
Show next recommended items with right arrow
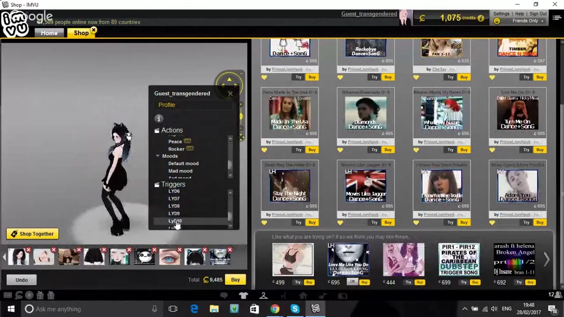546,260
